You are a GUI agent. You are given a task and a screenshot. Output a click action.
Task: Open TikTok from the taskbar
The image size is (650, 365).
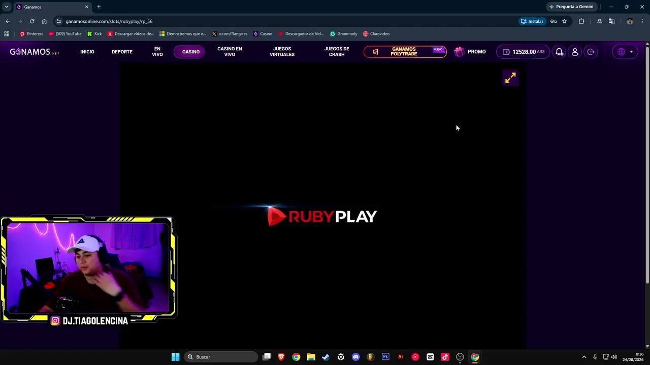(445, 357)
